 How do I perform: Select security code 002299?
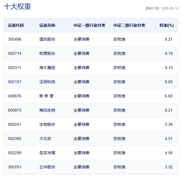pyautogui.click(x=15, y=153)
